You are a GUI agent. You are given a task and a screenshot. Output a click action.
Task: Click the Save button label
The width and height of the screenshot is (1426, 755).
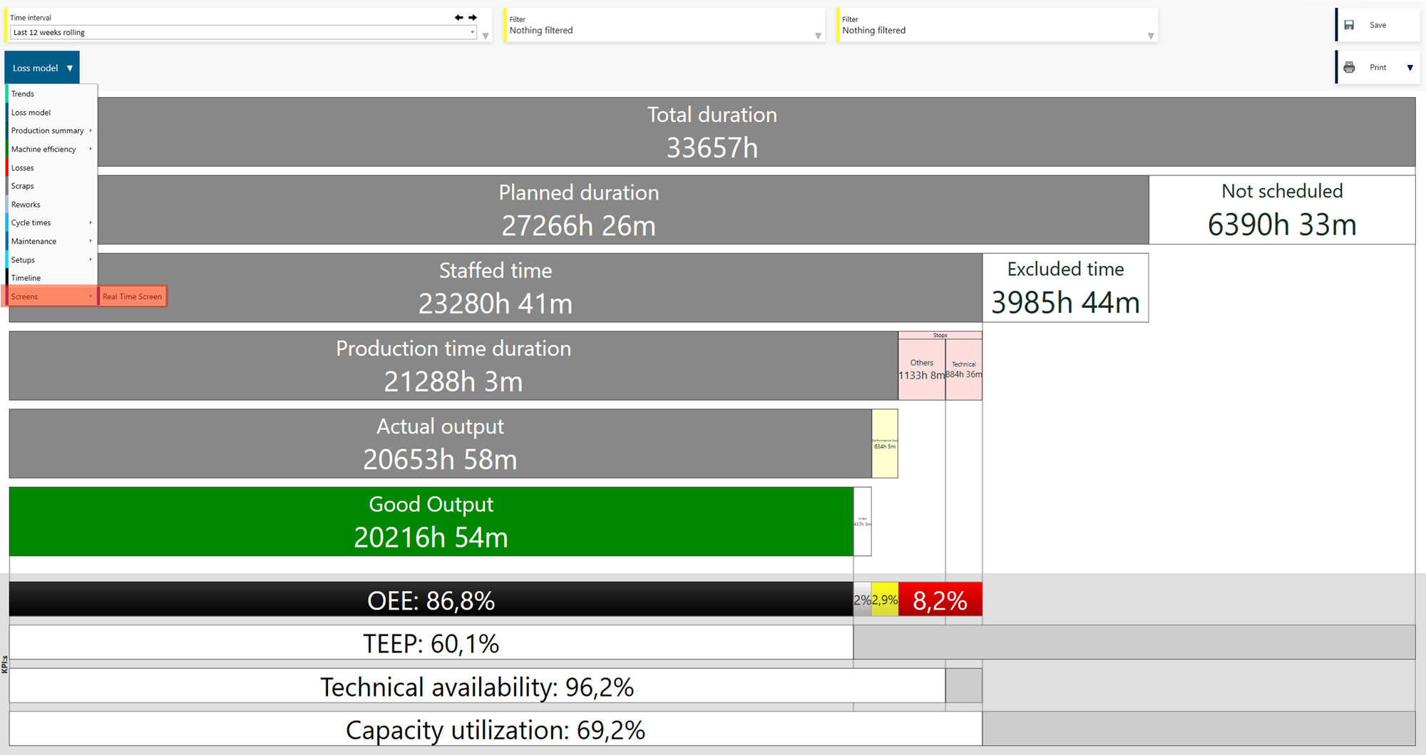coord(1378,25)
